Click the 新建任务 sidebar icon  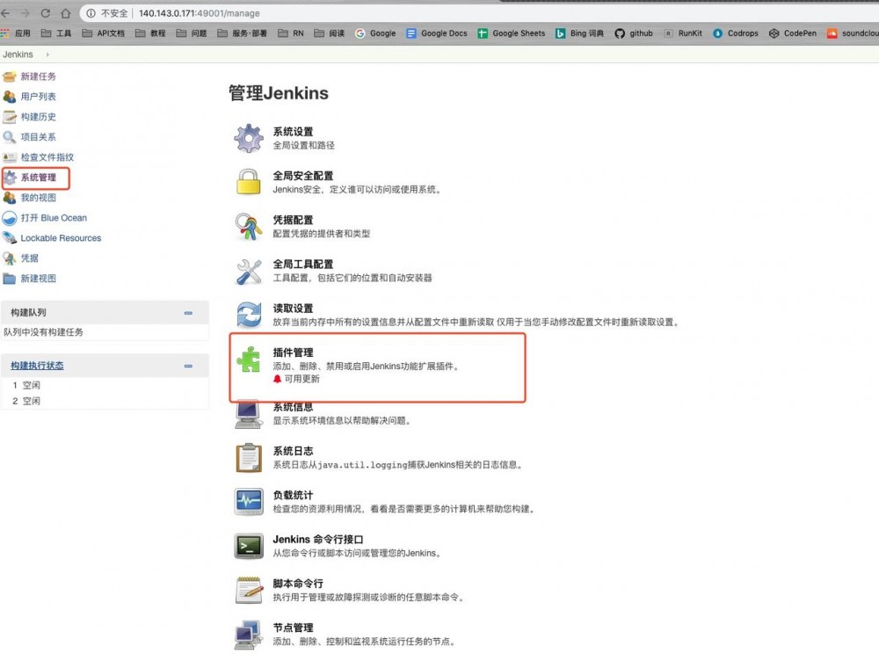click(10, 76)
